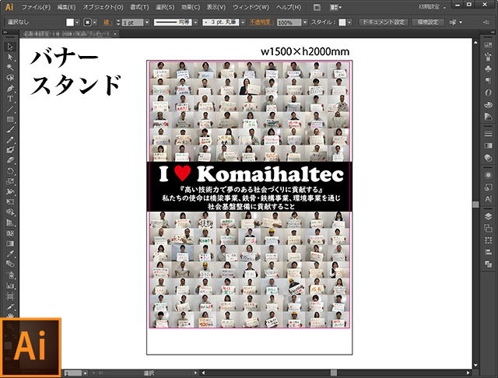Pick the Free Transform tool
This screenshot has width=498, height=378.
pyautogui.click(x=10, y=202)
